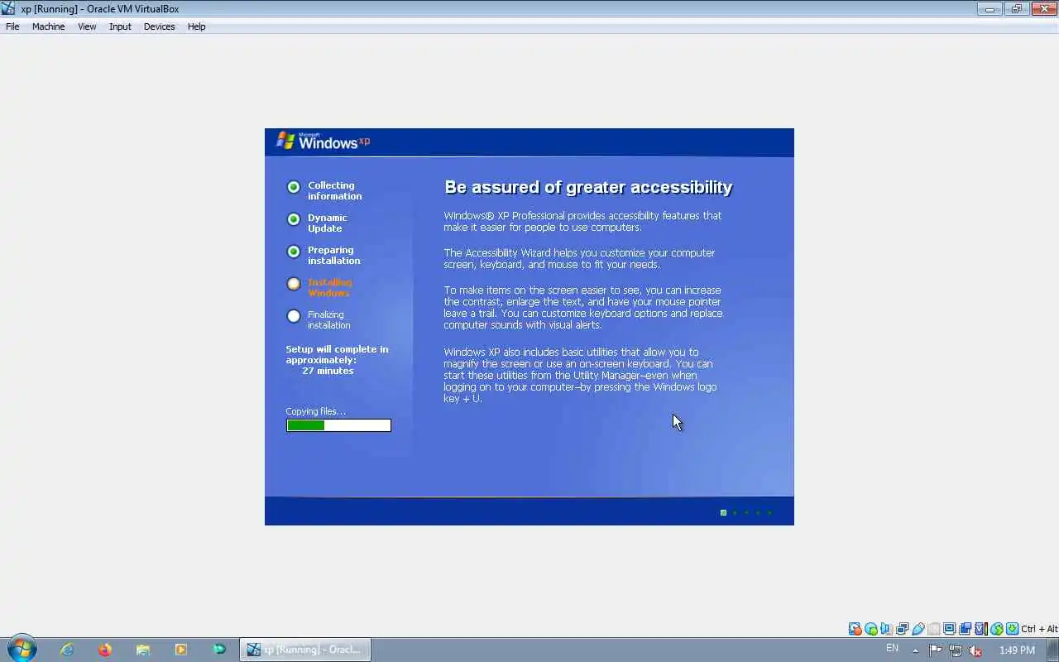Click the hard disk activity status icon
Viewport: 1059px width, 662px height.
tap(855, 629)
